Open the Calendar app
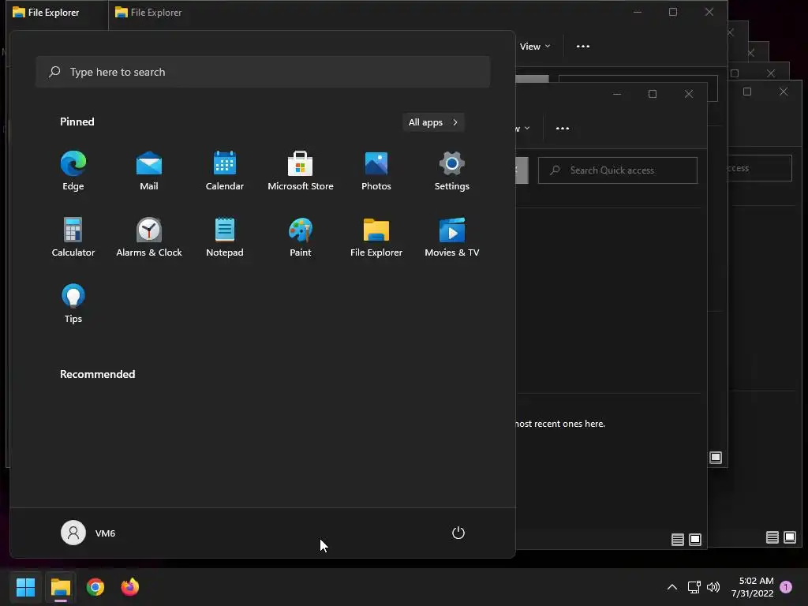This screenshot has height=606, width=808. click(225, 171)
